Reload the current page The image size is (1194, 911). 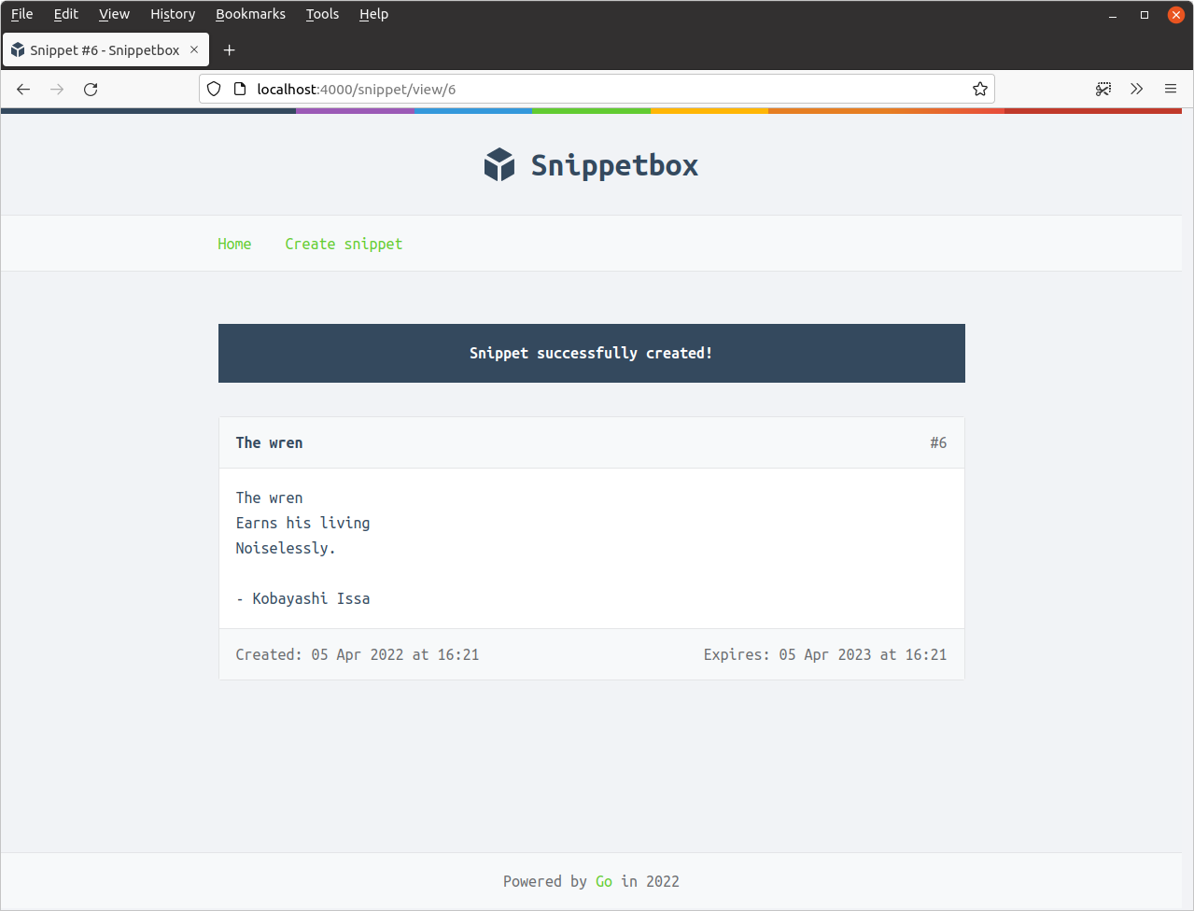click(91, 90)
